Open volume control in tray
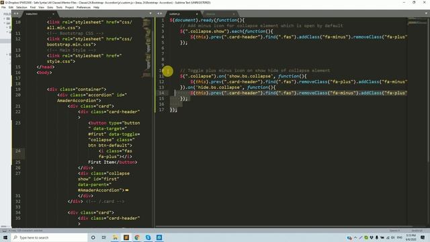The height and width of the screenshot is (242, 430). (392, 237)
